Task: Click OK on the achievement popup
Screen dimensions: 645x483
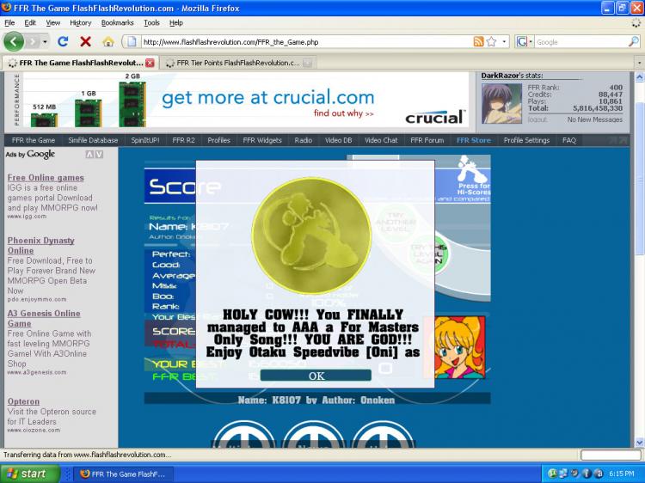Action: 316,375
